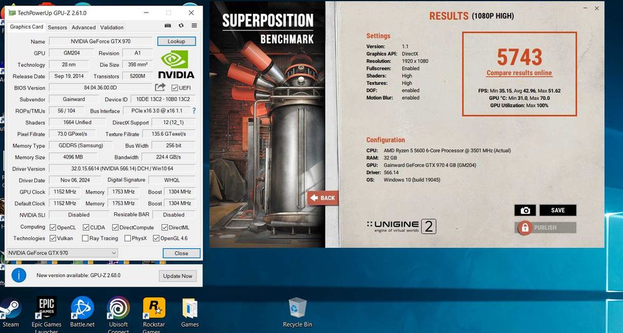Click the Superposition camera screenshot button
The width and height of the screenshot is (623, 333).
[x=525, y=210]
